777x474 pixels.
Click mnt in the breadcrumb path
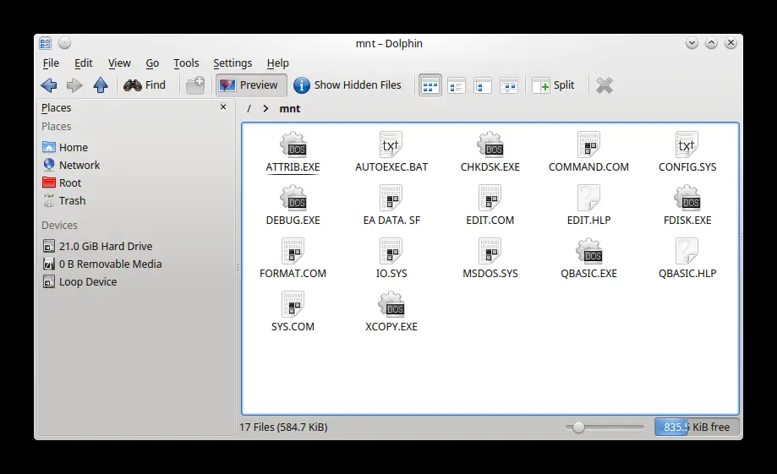[x=290, y=108]
